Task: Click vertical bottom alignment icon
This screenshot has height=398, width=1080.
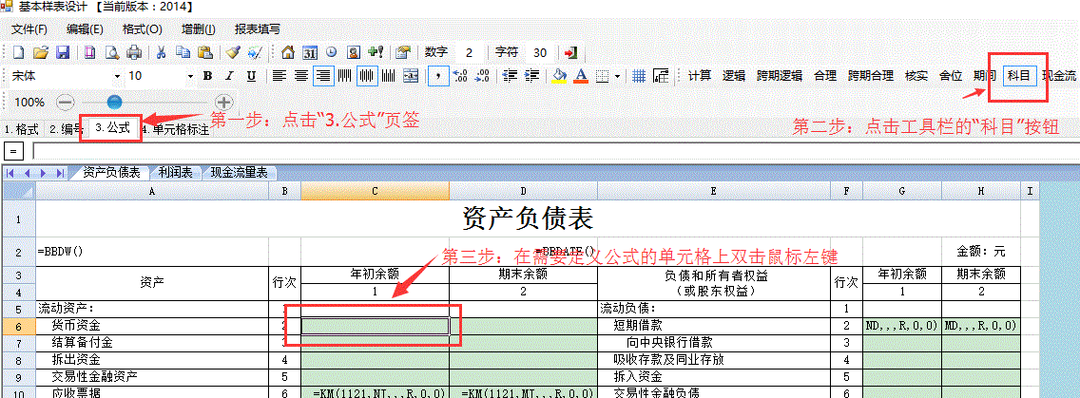Action: coord(389,76)
